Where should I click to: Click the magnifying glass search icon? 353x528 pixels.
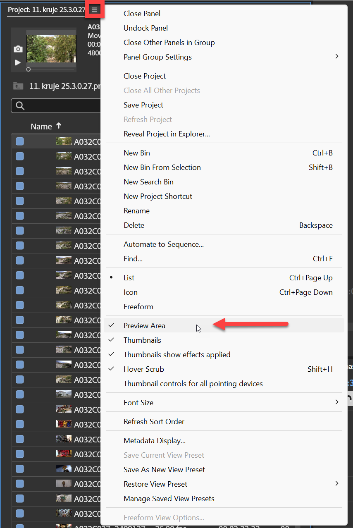click(20, 105)
